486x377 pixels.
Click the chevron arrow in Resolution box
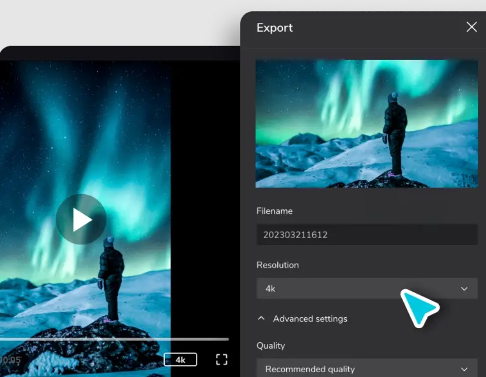point(464,289)
